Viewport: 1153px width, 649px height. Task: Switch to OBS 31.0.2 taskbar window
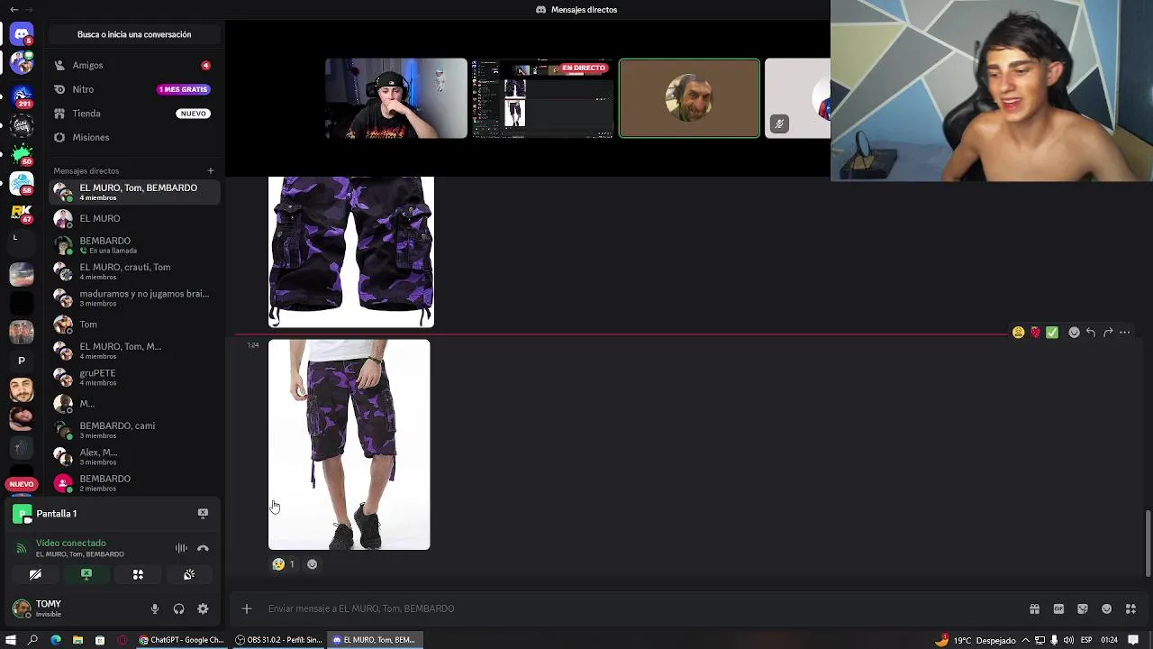278,640
